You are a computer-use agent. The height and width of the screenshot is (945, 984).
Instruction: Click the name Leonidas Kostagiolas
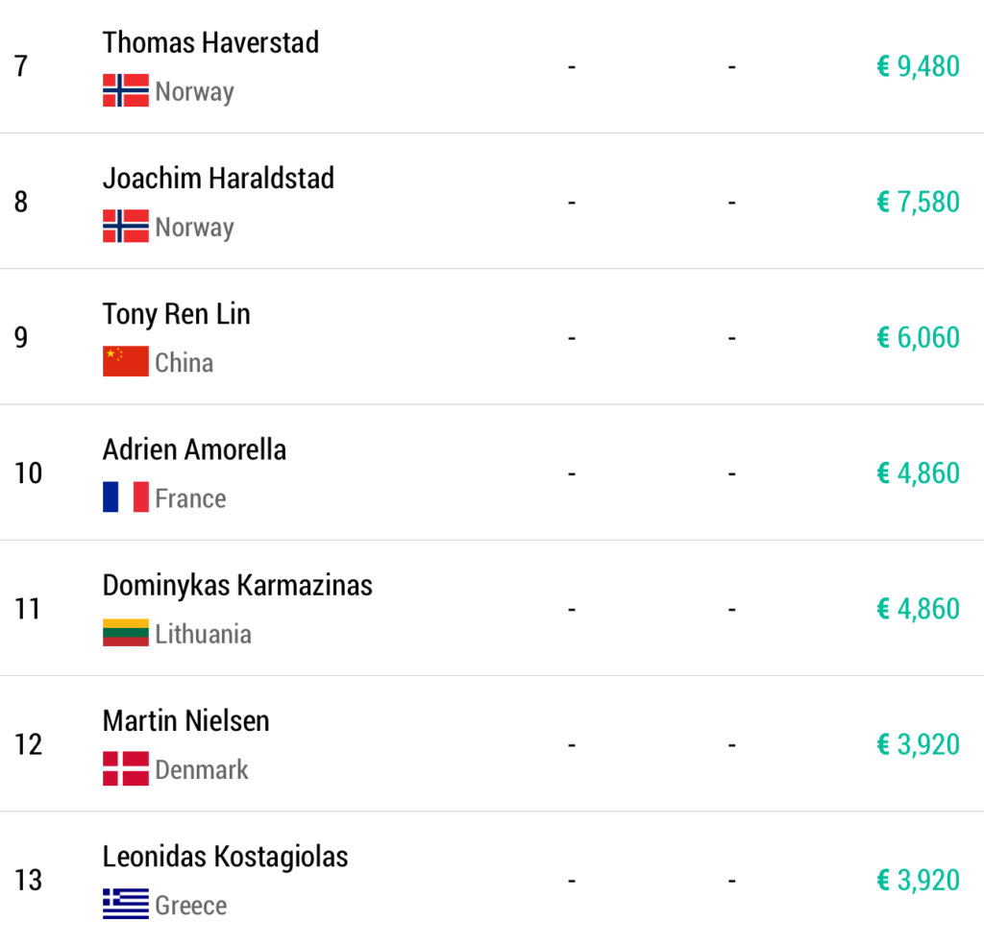click(225, 856)
